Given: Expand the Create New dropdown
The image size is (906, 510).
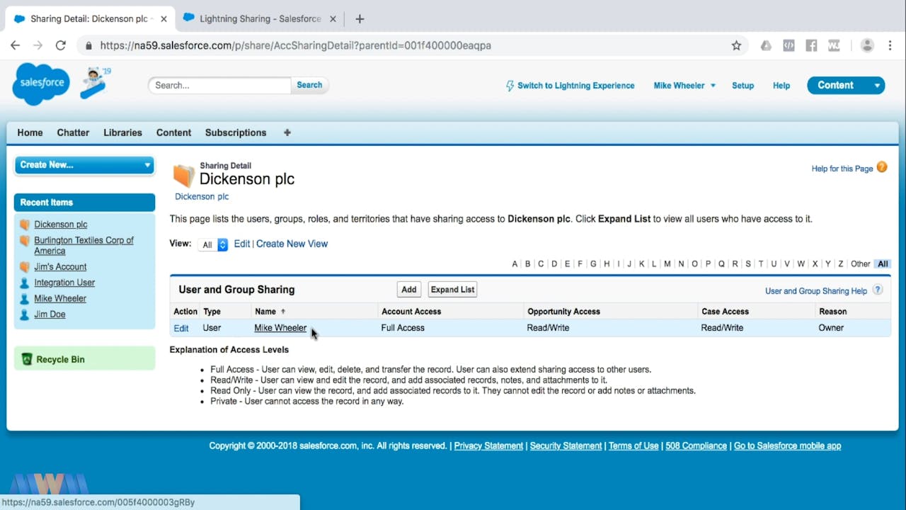Looking at the screenshot, I should (84, 165).
